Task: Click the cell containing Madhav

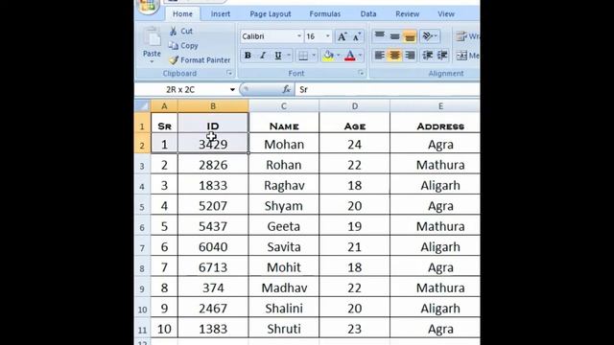Action: [x=284, y=287]
